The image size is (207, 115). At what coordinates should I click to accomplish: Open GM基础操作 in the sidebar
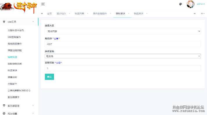pos(14,37)
